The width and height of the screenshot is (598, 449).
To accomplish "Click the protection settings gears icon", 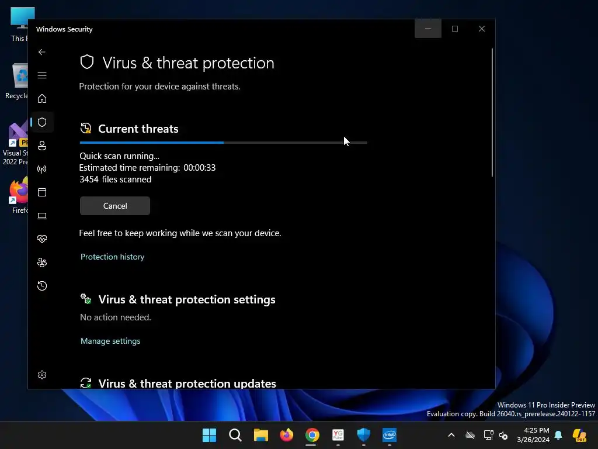I will point(86,299).
